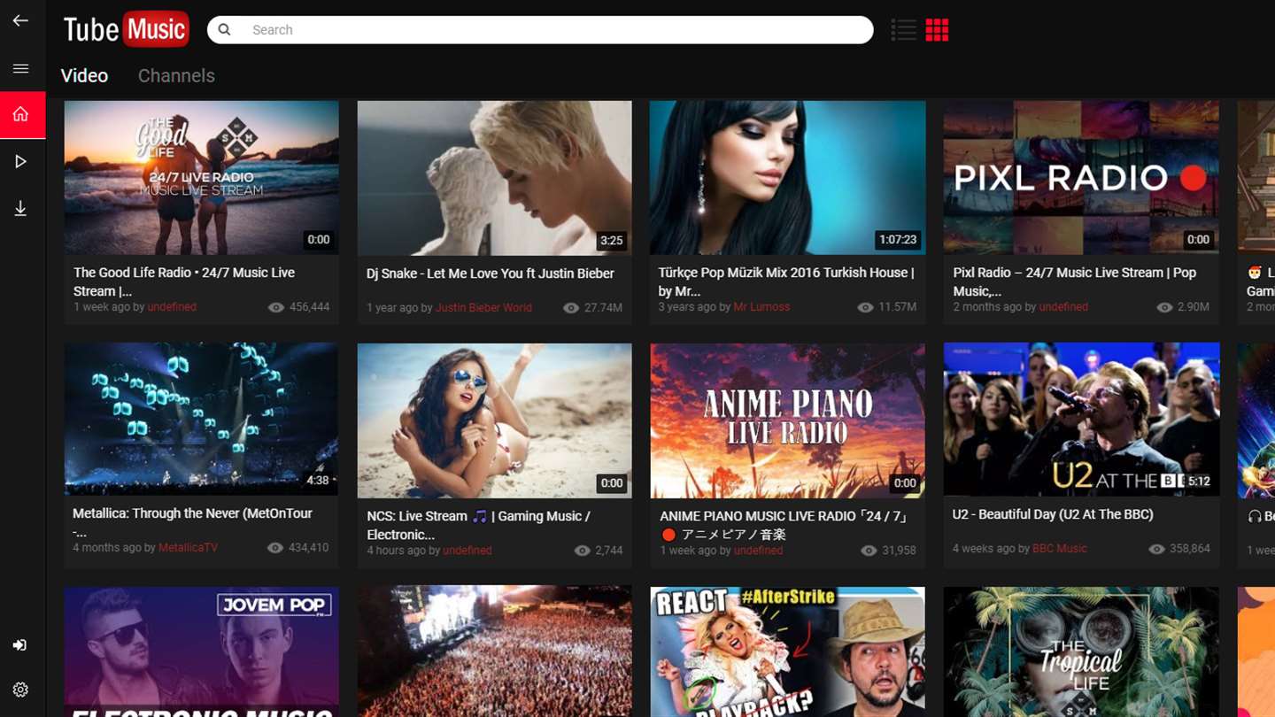The width and height of the screenshot is (1275, 717).
Task: Open the downloads sidebar icon
Action: (20, 208)
